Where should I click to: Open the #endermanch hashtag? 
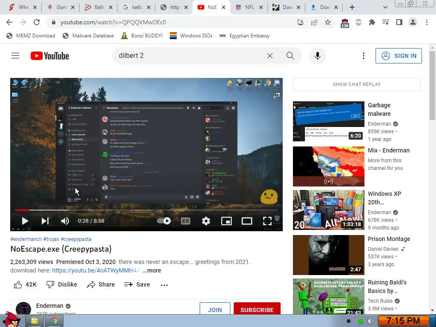(x=26, y=239)
